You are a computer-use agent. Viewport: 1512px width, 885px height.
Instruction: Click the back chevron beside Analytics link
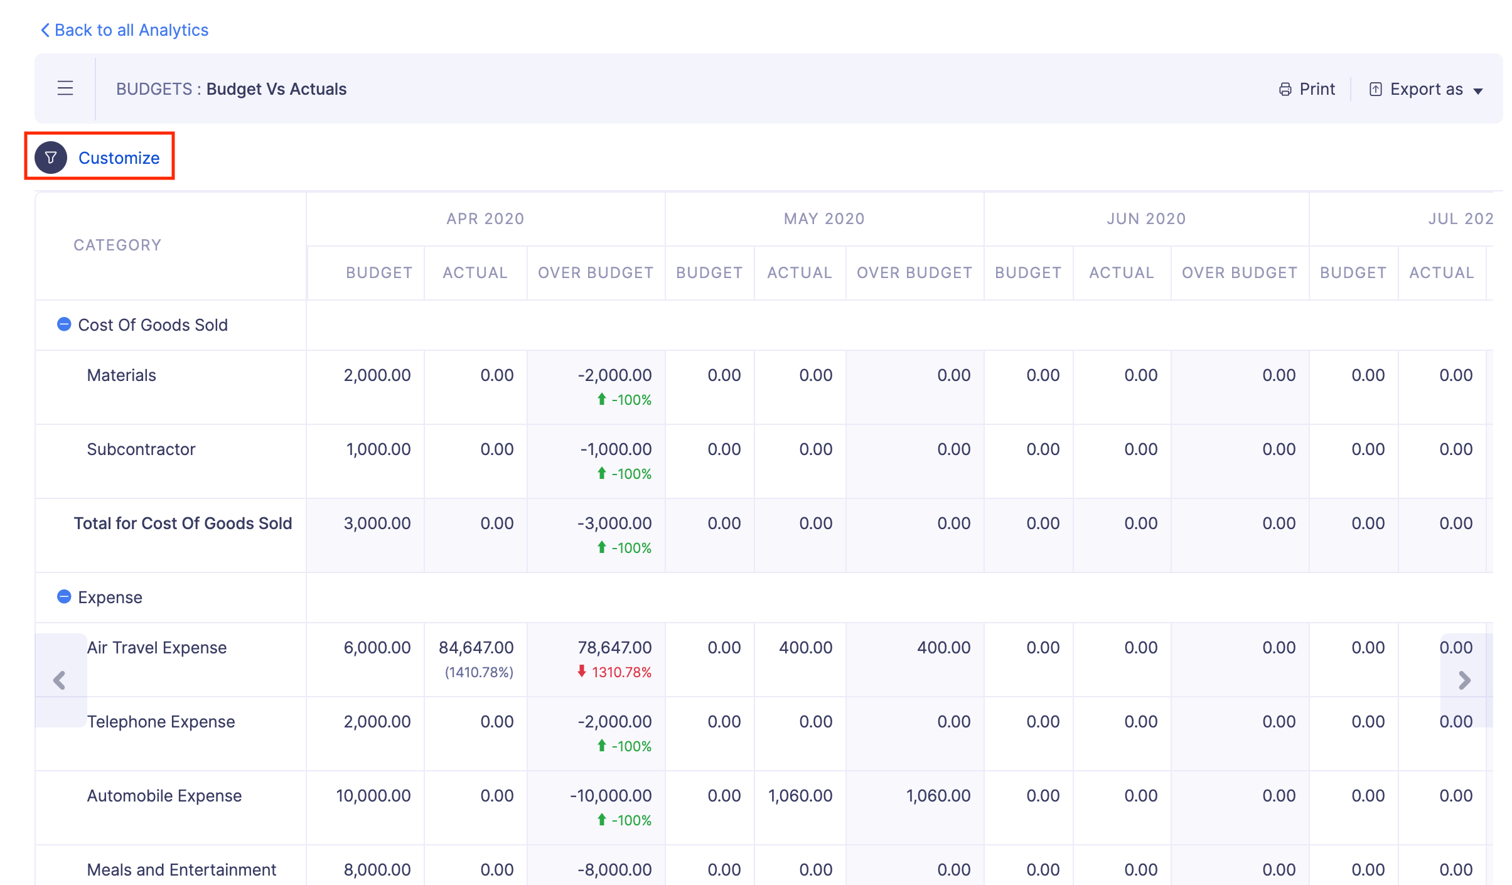click(x=45, y=30)
